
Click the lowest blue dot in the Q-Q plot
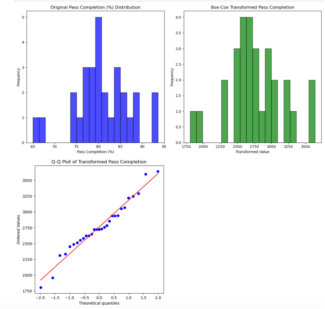click(41, 287)
